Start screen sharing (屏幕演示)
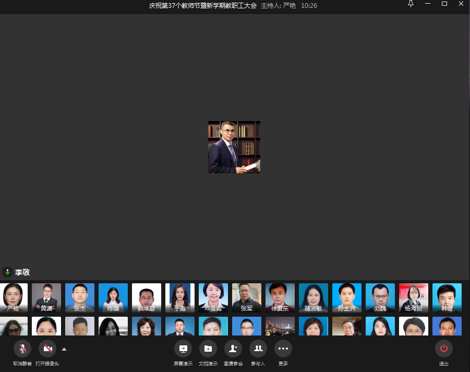The image size is (470, 372). [183, 349]
